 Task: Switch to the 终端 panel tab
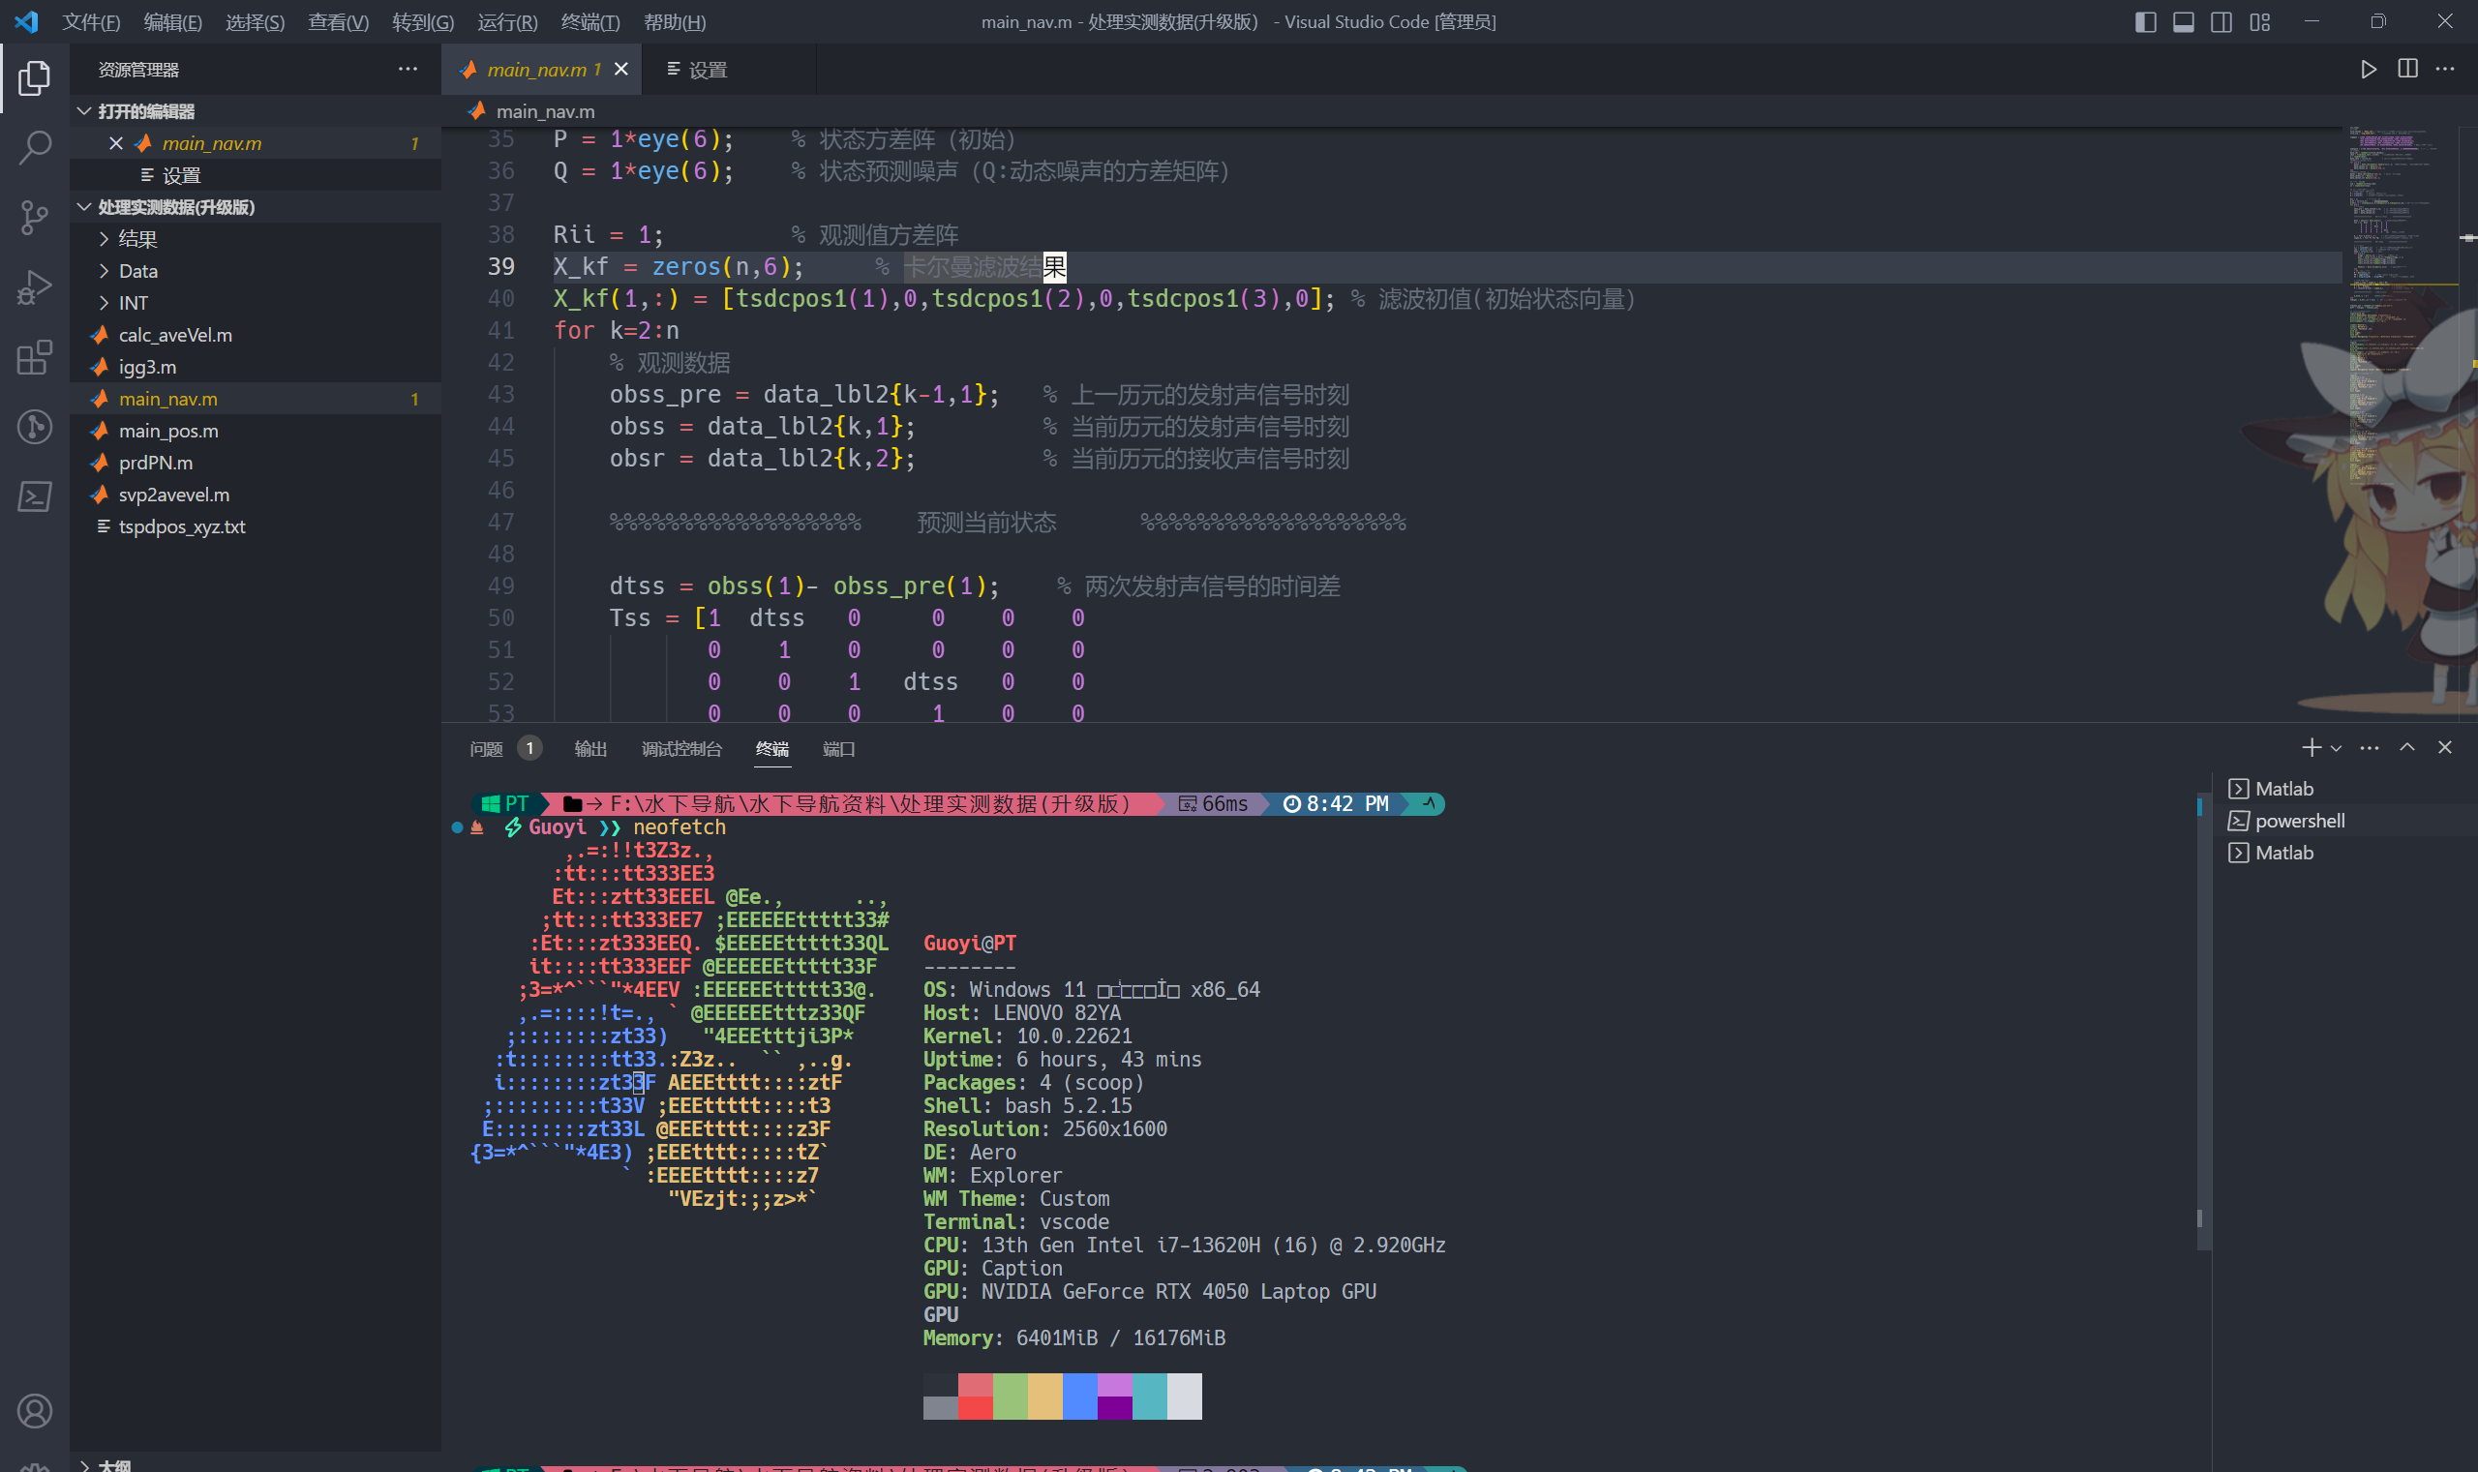(x=771, y=749)
